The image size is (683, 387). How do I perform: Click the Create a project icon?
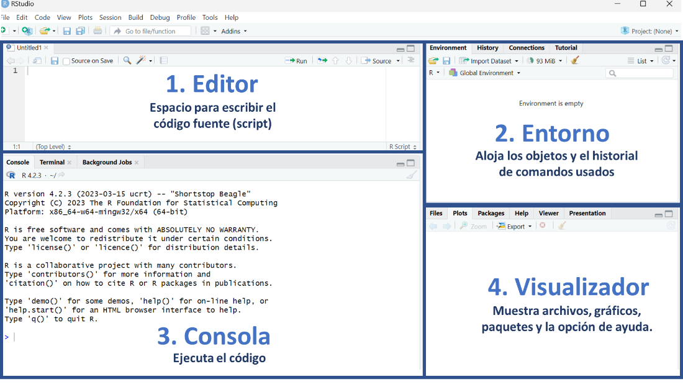[27, 31]
